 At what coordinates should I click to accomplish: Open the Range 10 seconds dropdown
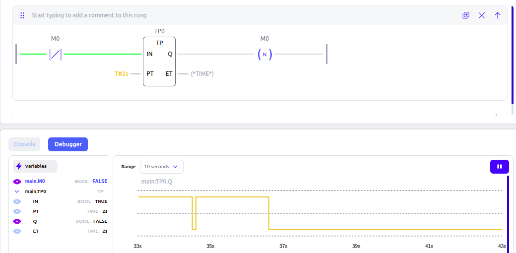click(x=162, y=167)
